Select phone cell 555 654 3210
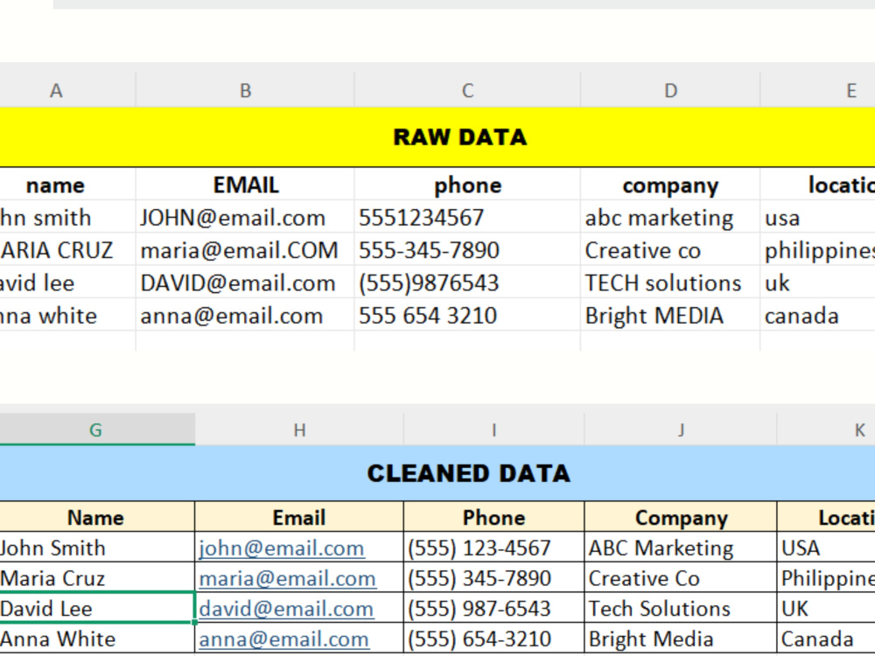 pos(467,316)
